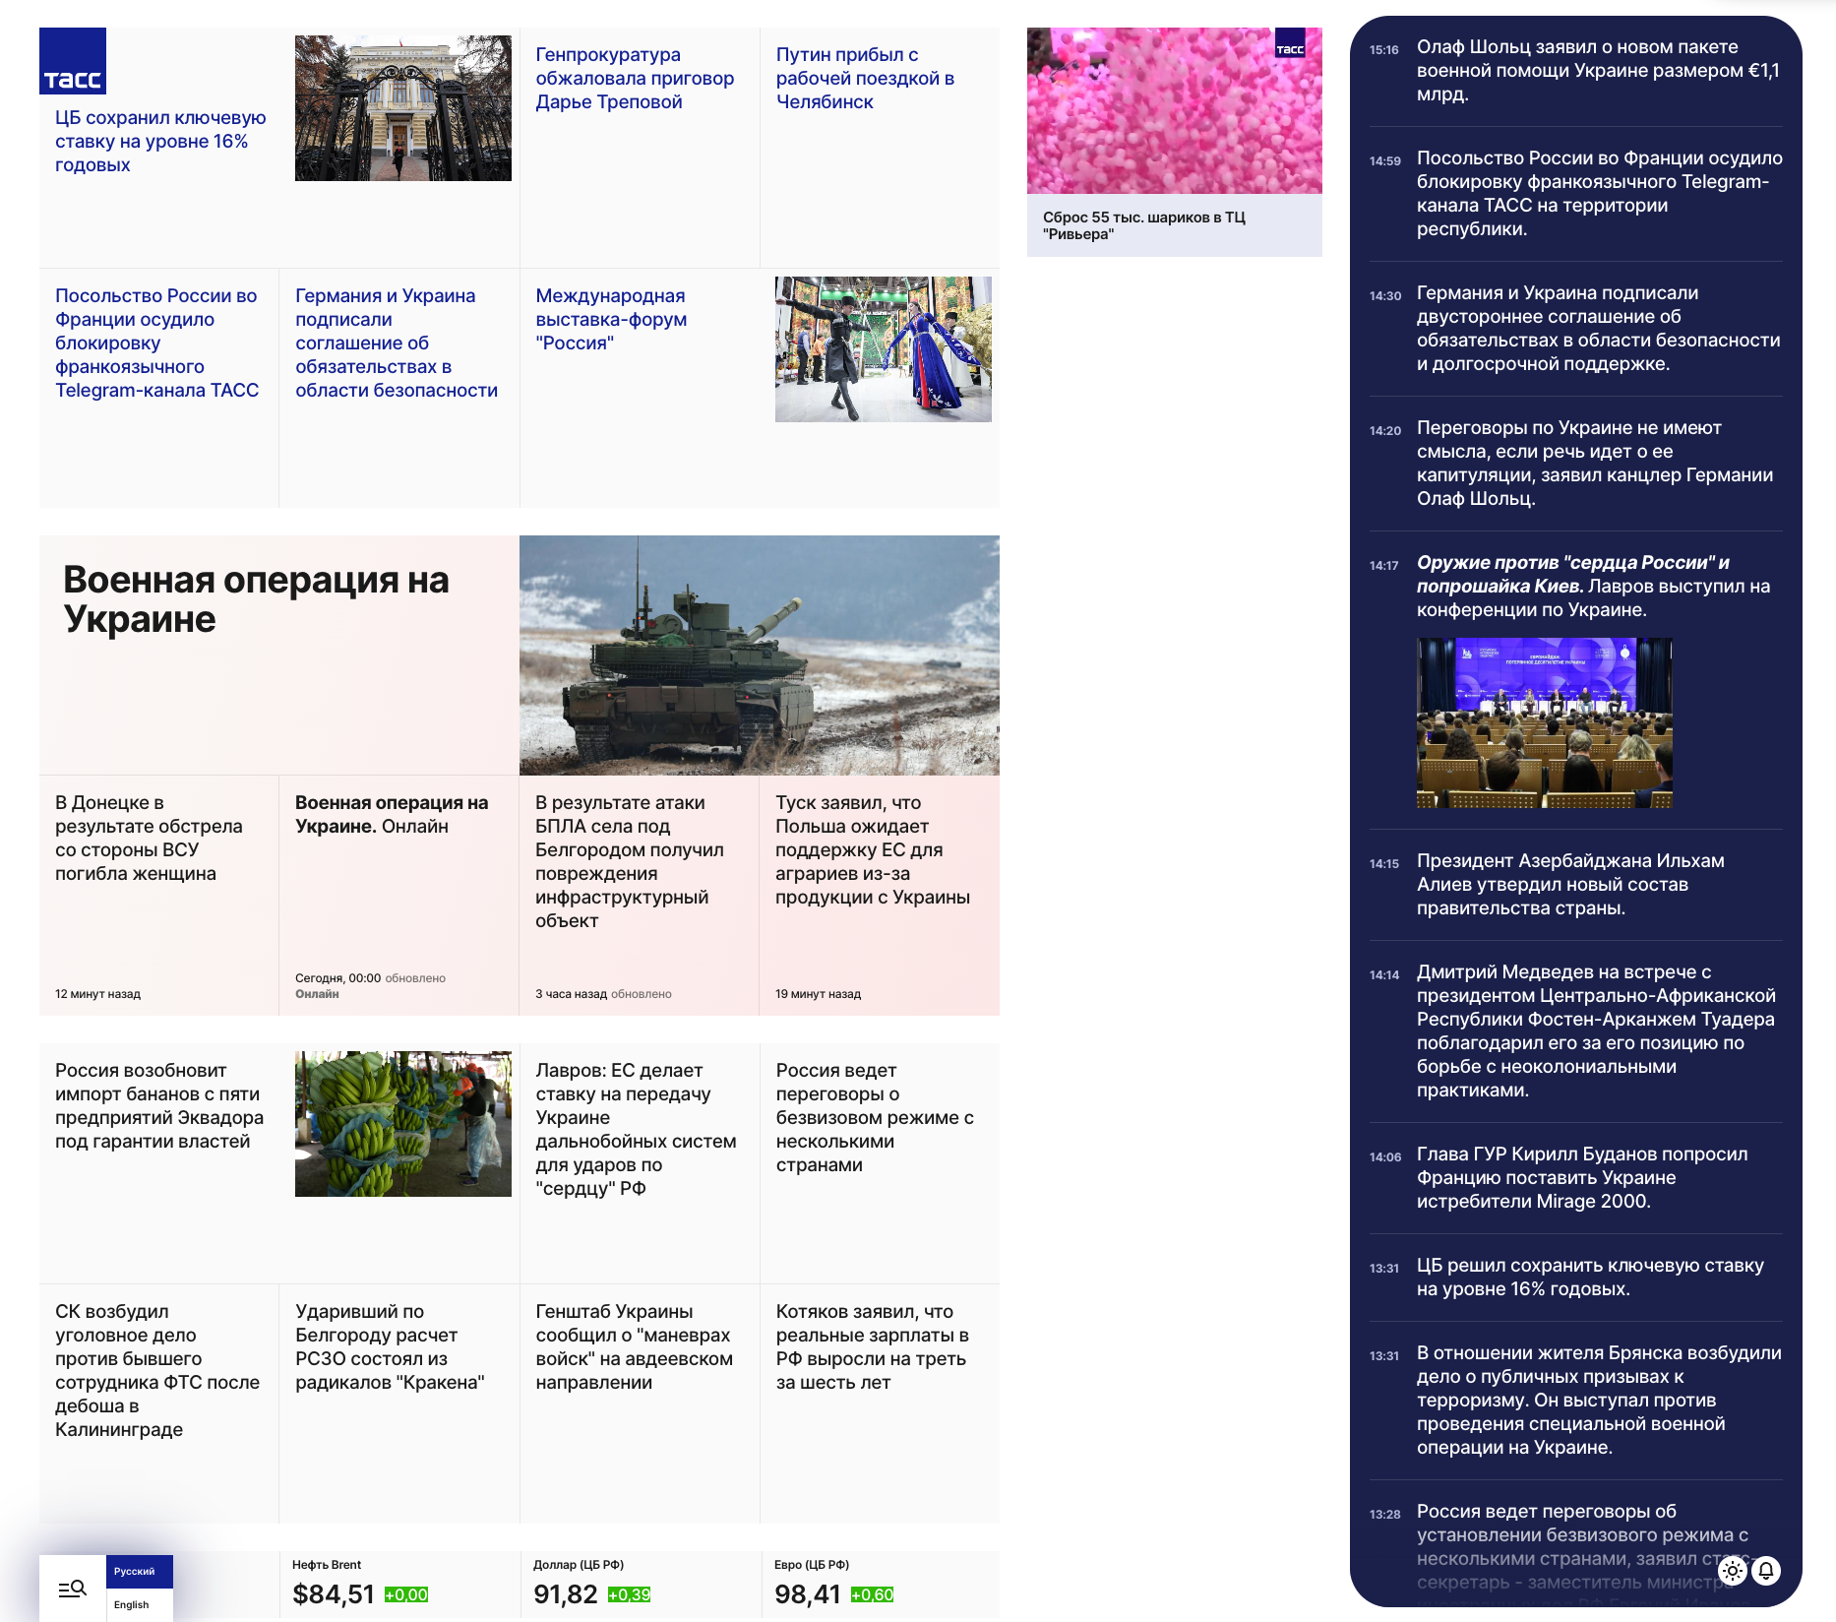The height and width of the screenshot is (1622, 1836).
Task: Open the conference hall image in news feed
Action: coord(1544,723)
